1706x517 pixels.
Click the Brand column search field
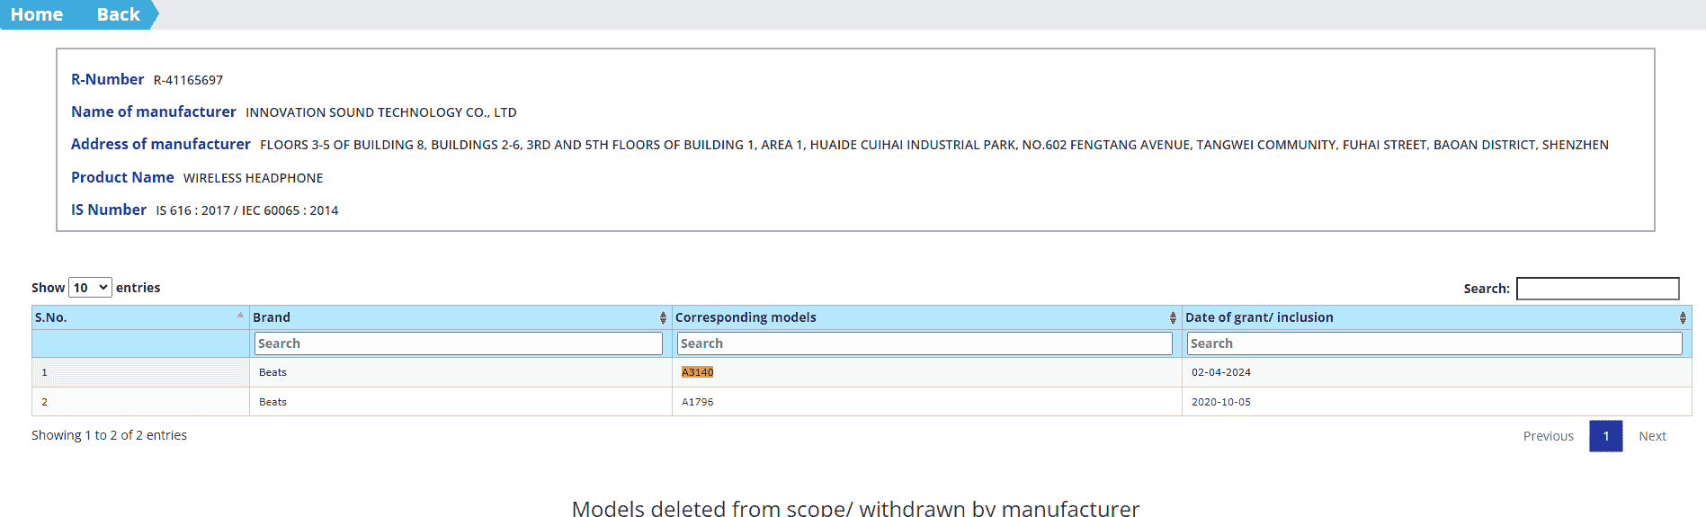point(458,343)
